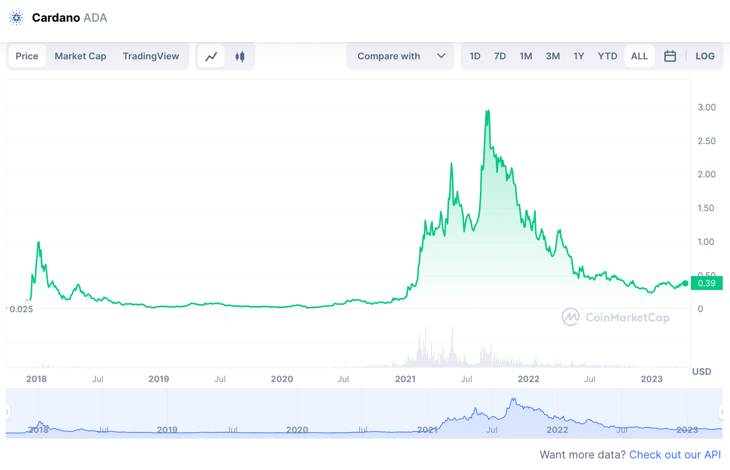Image resolution: width=730 pixels, height=470 pixels.
Task: Set time range to 3M
Action: tap(553, 56)
